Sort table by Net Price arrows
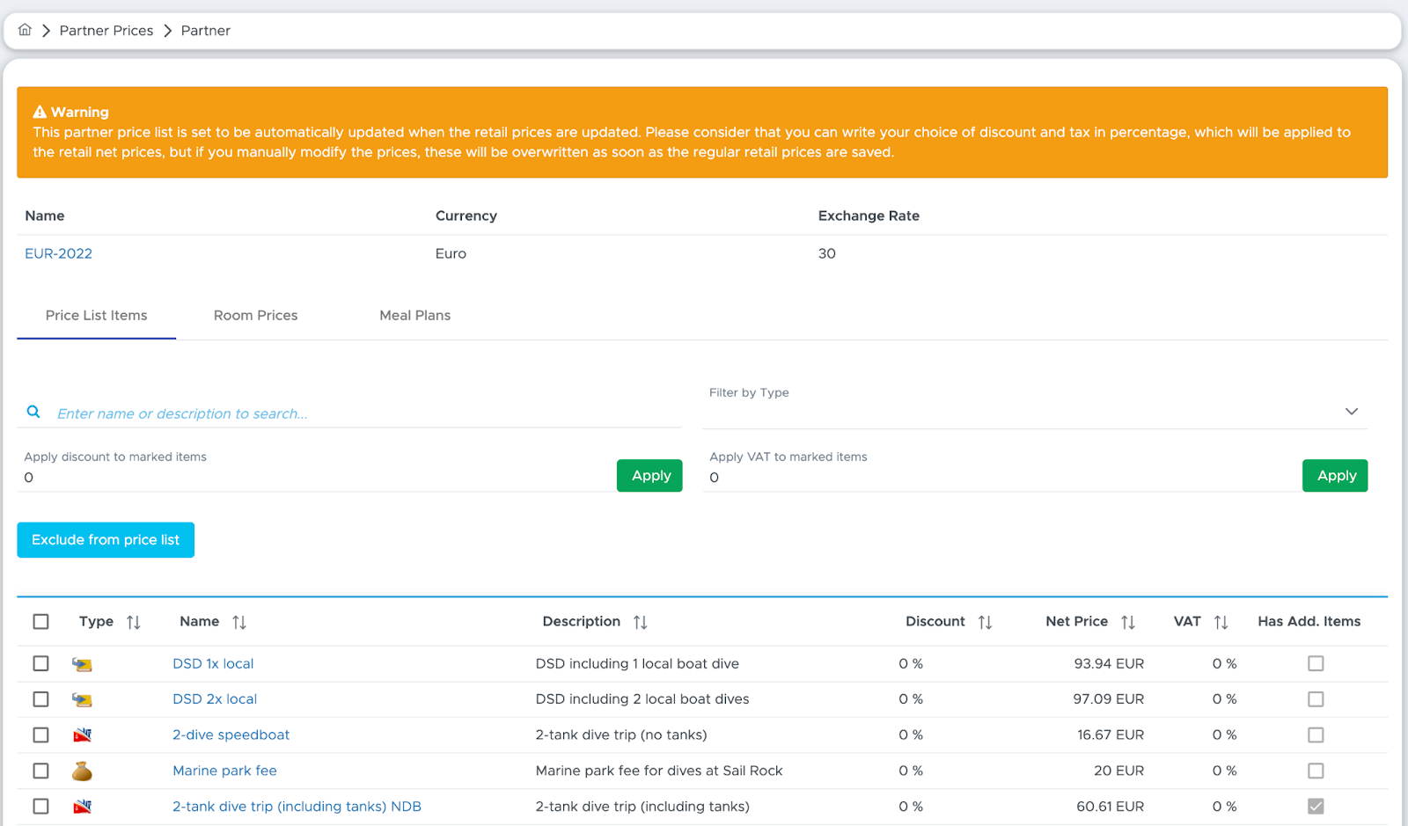Image resolution: width=1408 pixels, height=826 pixels. coord(1128,622)
